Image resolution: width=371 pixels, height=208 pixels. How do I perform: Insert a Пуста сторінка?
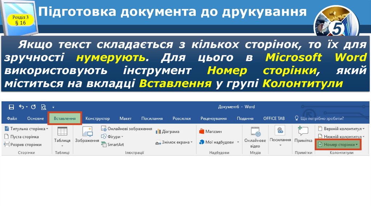tap(21, 137)
